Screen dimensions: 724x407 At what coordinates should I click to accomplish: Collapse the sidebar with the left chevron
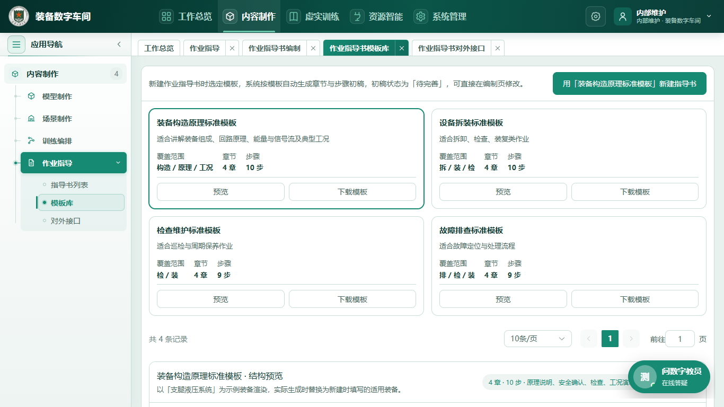[x=119, y=45]
